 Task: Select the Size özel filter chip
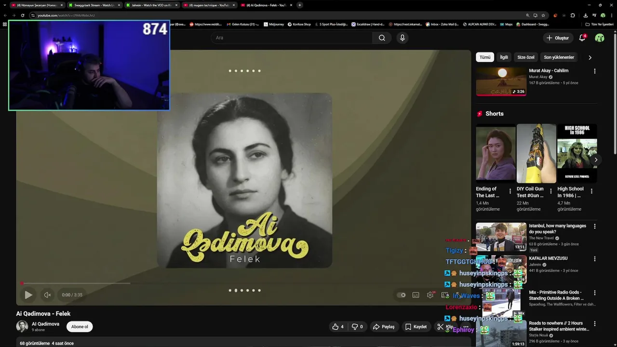[526, 57]
